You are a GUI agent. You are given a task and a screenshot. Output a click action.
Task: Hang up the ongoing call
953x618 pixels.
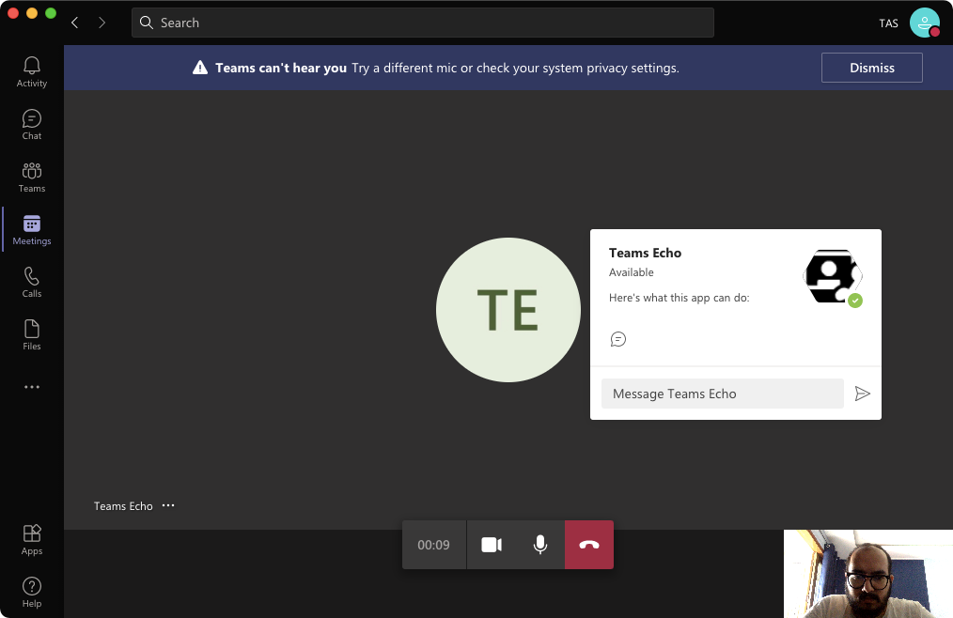[589, 544]
